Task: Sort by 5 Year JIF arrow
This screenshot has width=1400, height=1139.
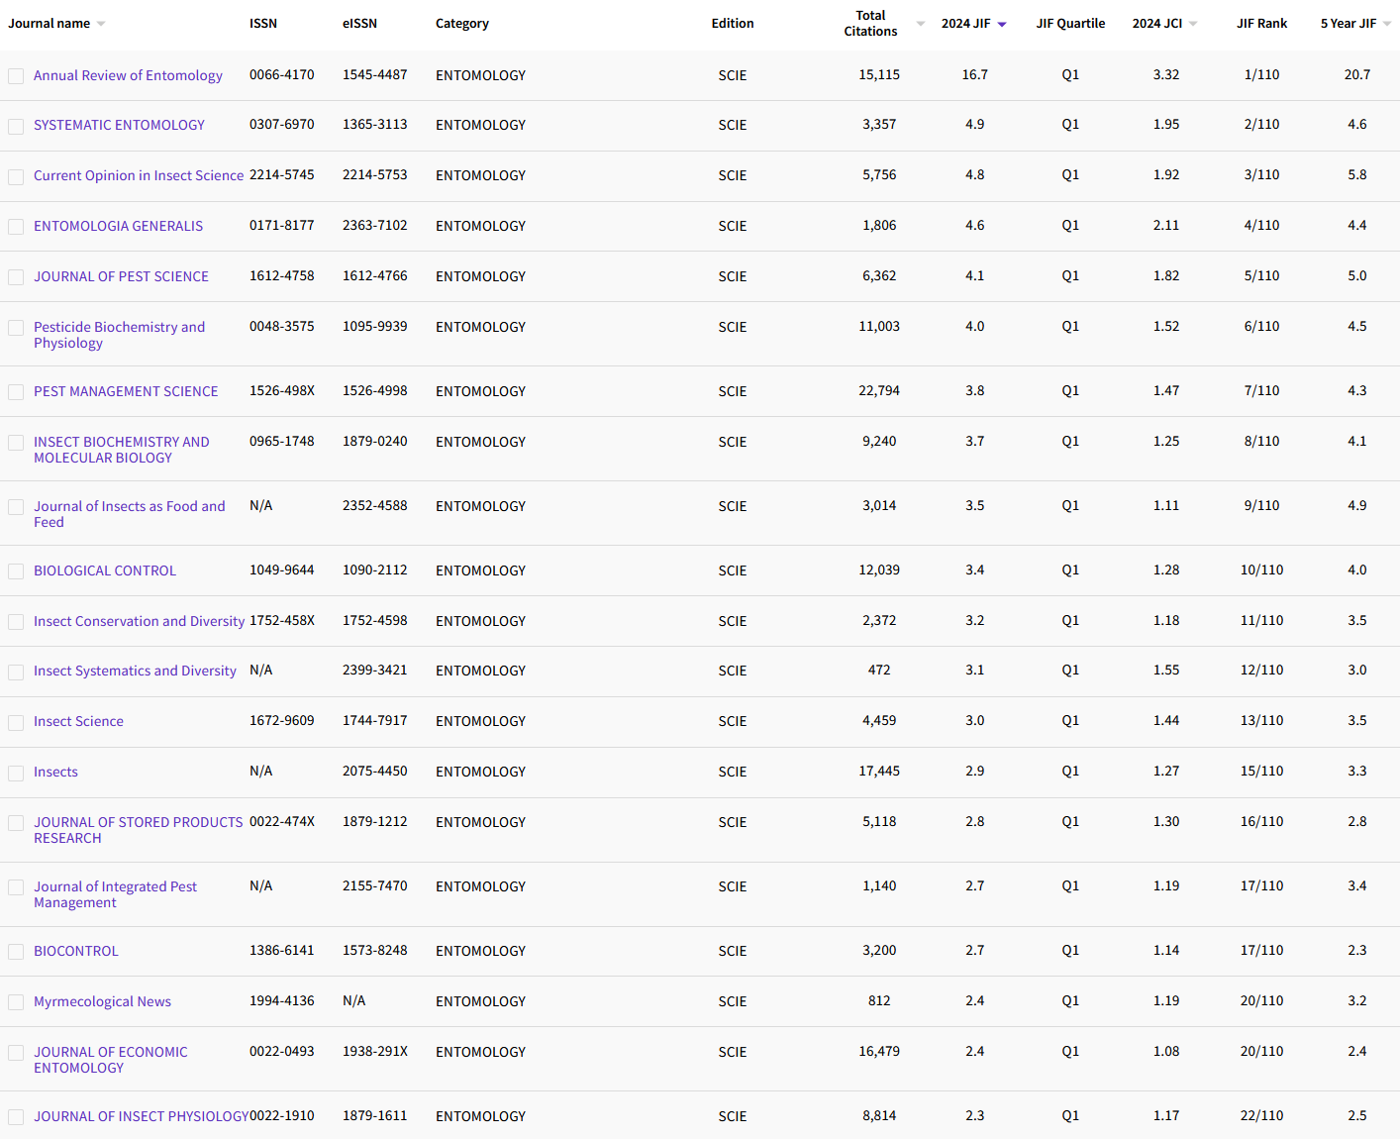Action: click(1387, 24)
